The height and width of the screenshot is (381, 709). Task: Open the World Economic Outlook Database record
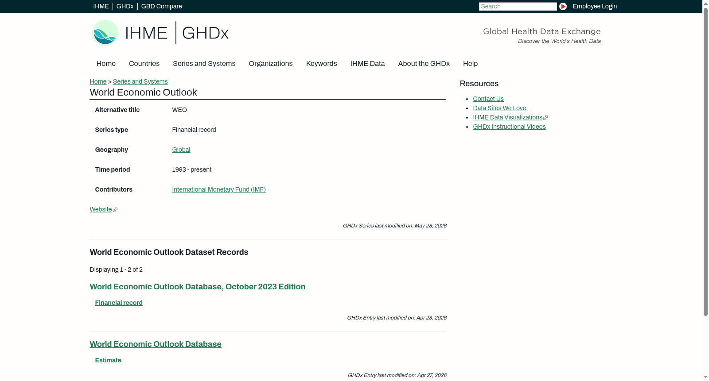[x=156, y=344]
